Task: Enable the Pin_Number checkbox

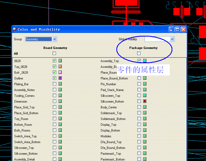Action: pos(139,84)
